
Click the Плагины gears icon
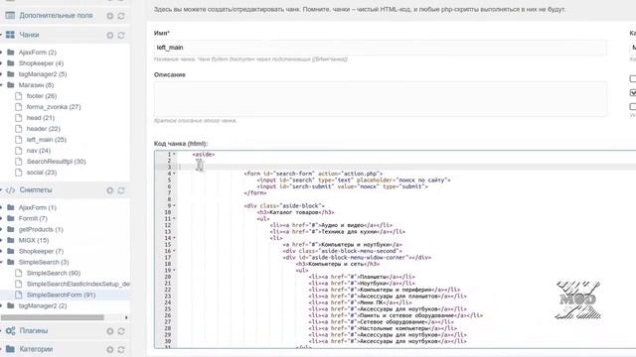coord(10,330)
